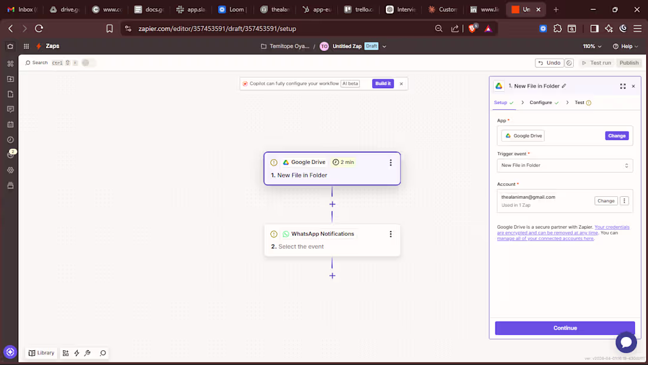648x365 pixels.
Task: Click the browser bookmark icon
Action: click(x=109, y=28)
